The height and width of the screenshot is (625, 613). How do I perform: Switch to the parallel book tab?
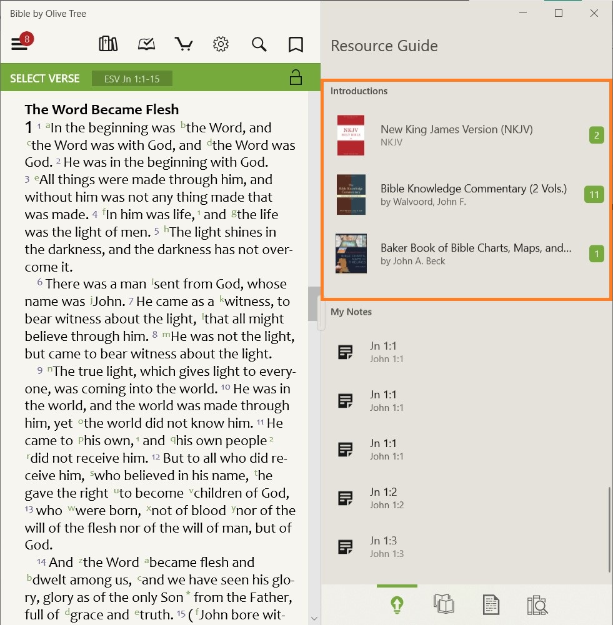point(444,604)
